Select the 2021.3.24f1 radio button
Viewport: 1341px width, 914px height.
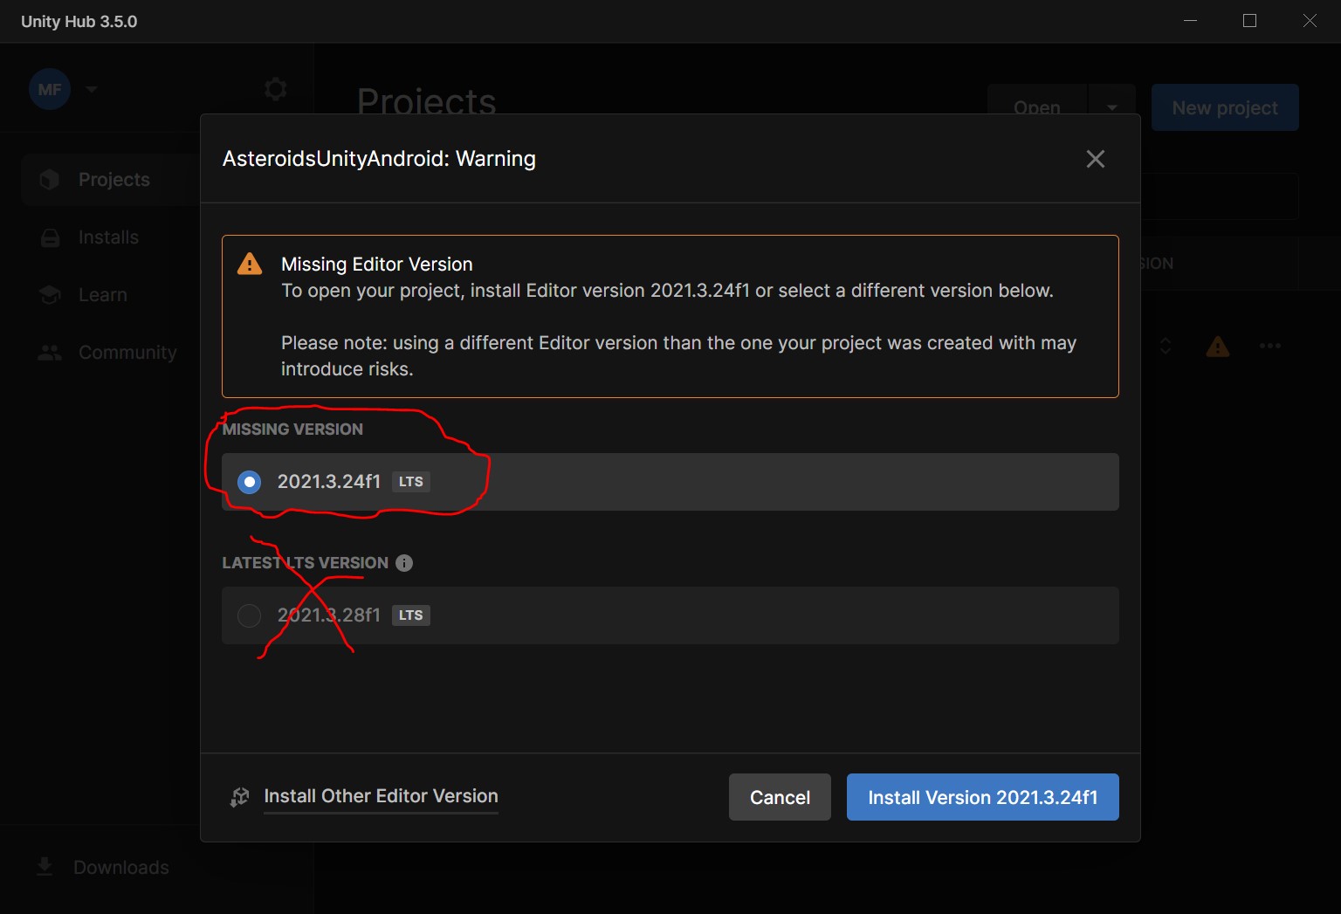click(250, 482)
